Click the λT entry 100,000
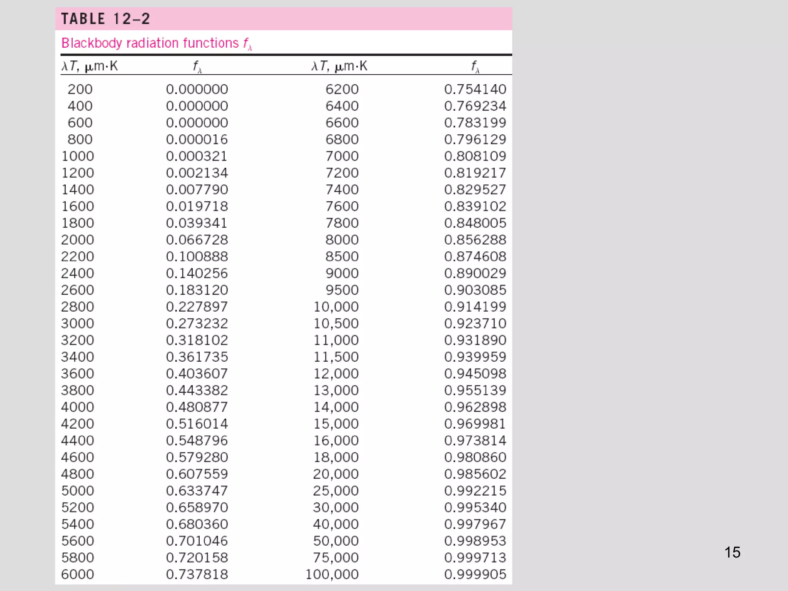The image size is (788, 591). [332, 574]
